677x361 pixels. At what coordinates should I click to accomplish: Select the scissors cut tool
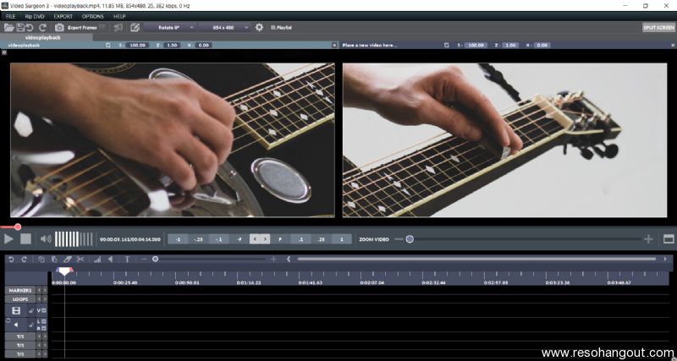(80, 260)
